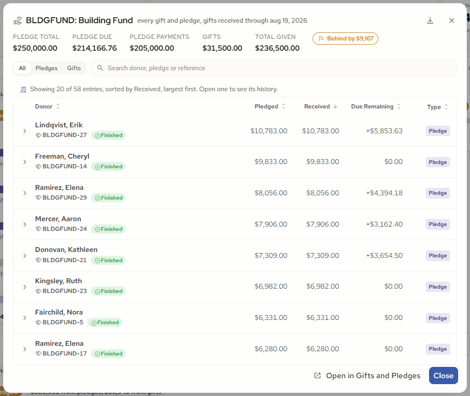470x396 pixels.
Task: Expand the Kingsley, Ruth row
Action: tap(25, 287)
